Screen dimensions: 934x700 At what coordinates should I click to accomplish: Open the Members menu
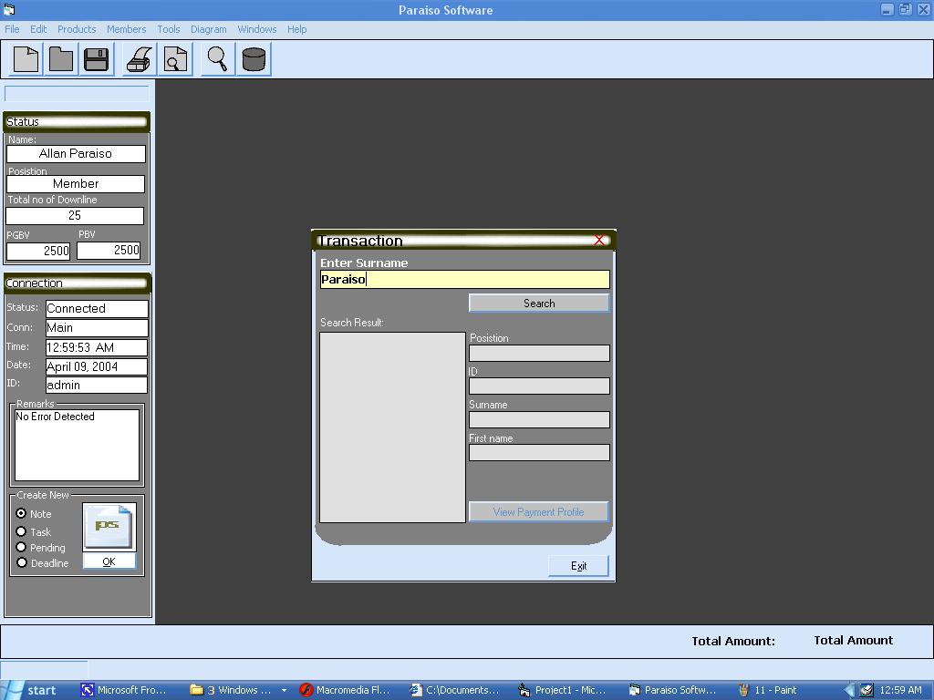click(126, 29)
